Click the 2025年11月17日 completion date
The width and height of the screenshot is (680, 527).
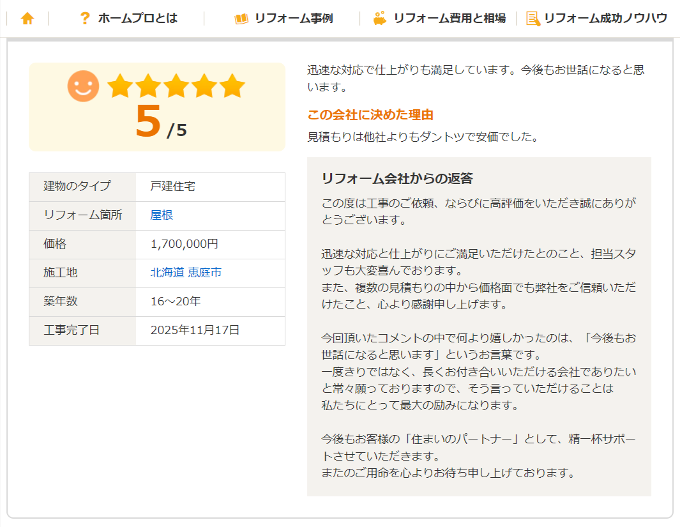pos(195,330)
